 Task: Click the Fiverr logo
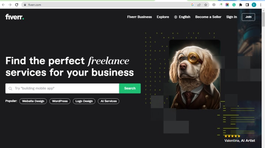tap(15, 17)
